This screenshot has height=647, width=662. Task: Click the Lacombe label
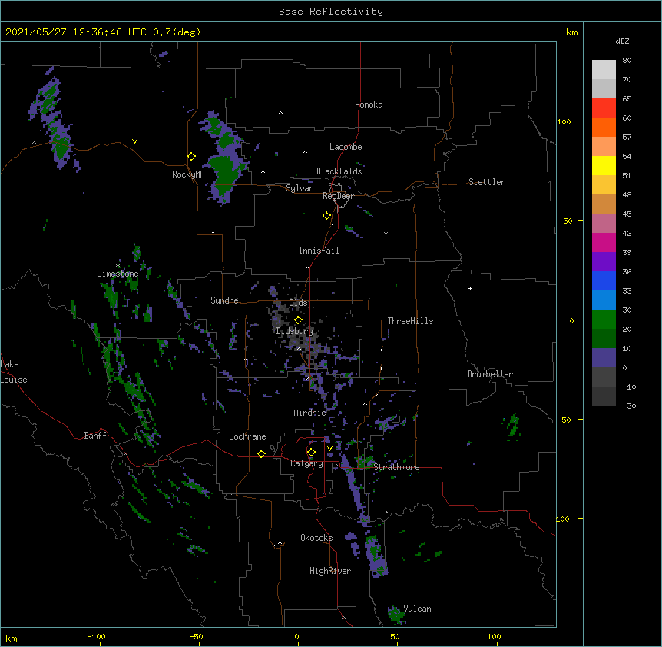(346, 147)
